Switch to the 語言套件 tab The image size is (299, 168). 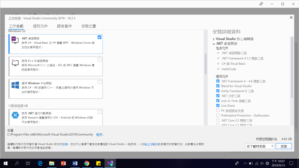pos(65,26)
